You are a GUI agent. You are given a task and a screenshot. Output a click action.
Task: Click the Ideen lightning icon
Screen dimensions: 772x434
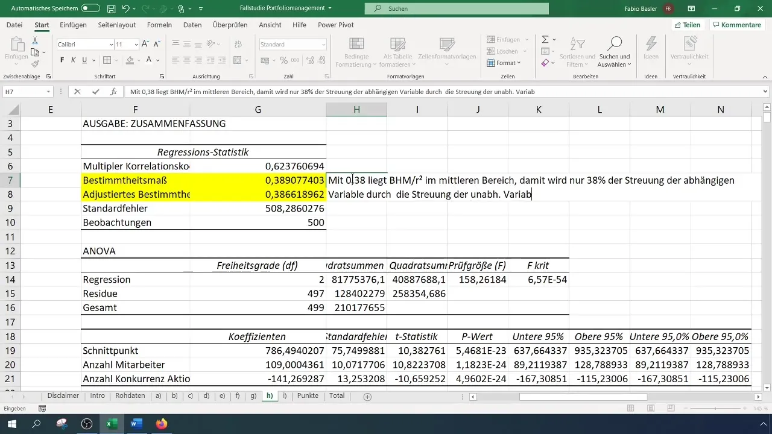pos(651,48)
